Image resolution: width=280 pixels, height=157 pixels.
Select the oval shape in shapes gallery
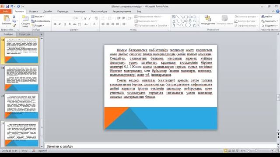click(190, 17)
